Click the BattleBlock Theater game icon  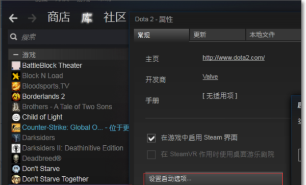point(16,66)
